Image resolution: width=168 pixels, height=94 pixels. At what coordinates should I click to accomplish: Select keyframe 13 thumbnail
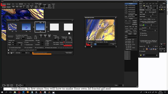12,27
